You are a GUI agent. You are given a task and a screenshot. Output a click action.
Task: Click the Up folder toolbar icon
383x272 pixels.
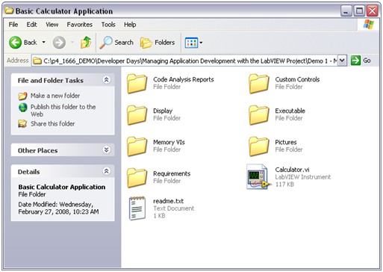[x=86, y=43]
